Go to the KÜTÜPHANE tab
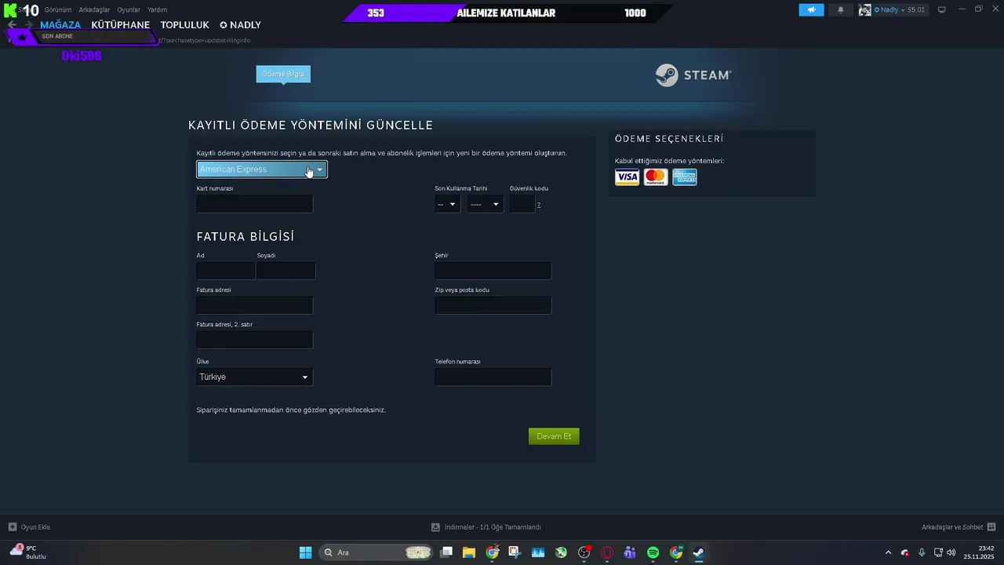Viewport: 1004px width, 565px height. (x=120, y=25)
